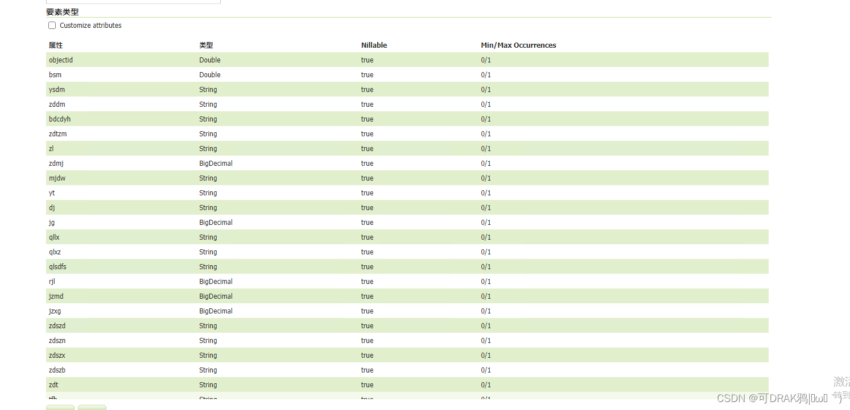Viewport: 850px width, 410px height.
Task: Select the zdszd attribute name
Action: 57,326
